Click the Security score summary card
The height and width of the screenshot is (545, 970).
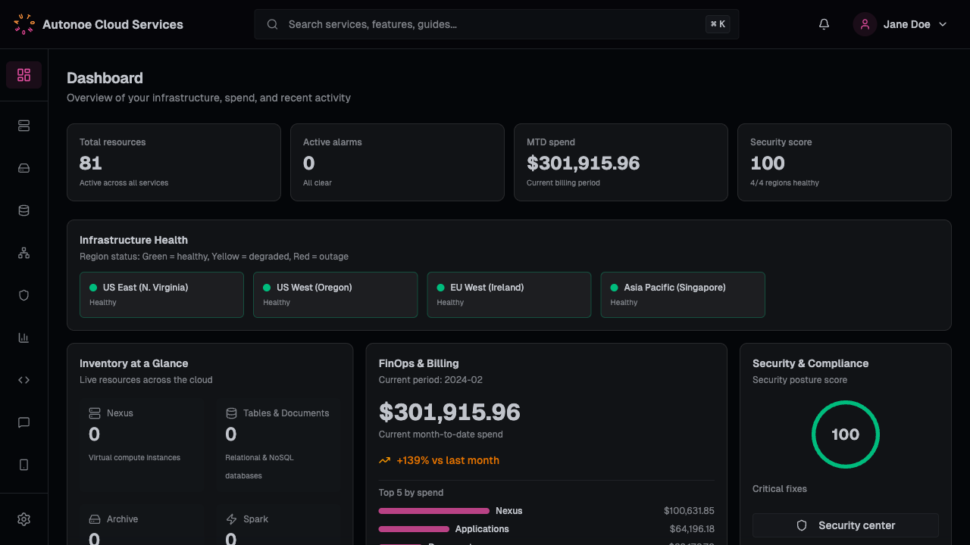pyautogui.click(x=844, y=162)
